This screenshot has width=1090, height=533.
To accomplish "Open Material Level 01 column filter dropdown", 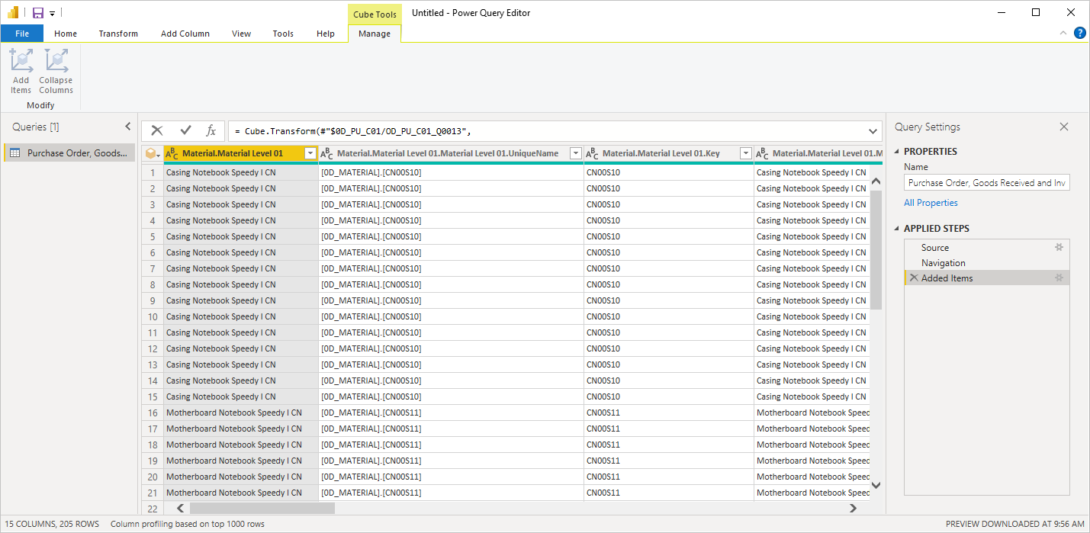I will (x=310, y=153).
